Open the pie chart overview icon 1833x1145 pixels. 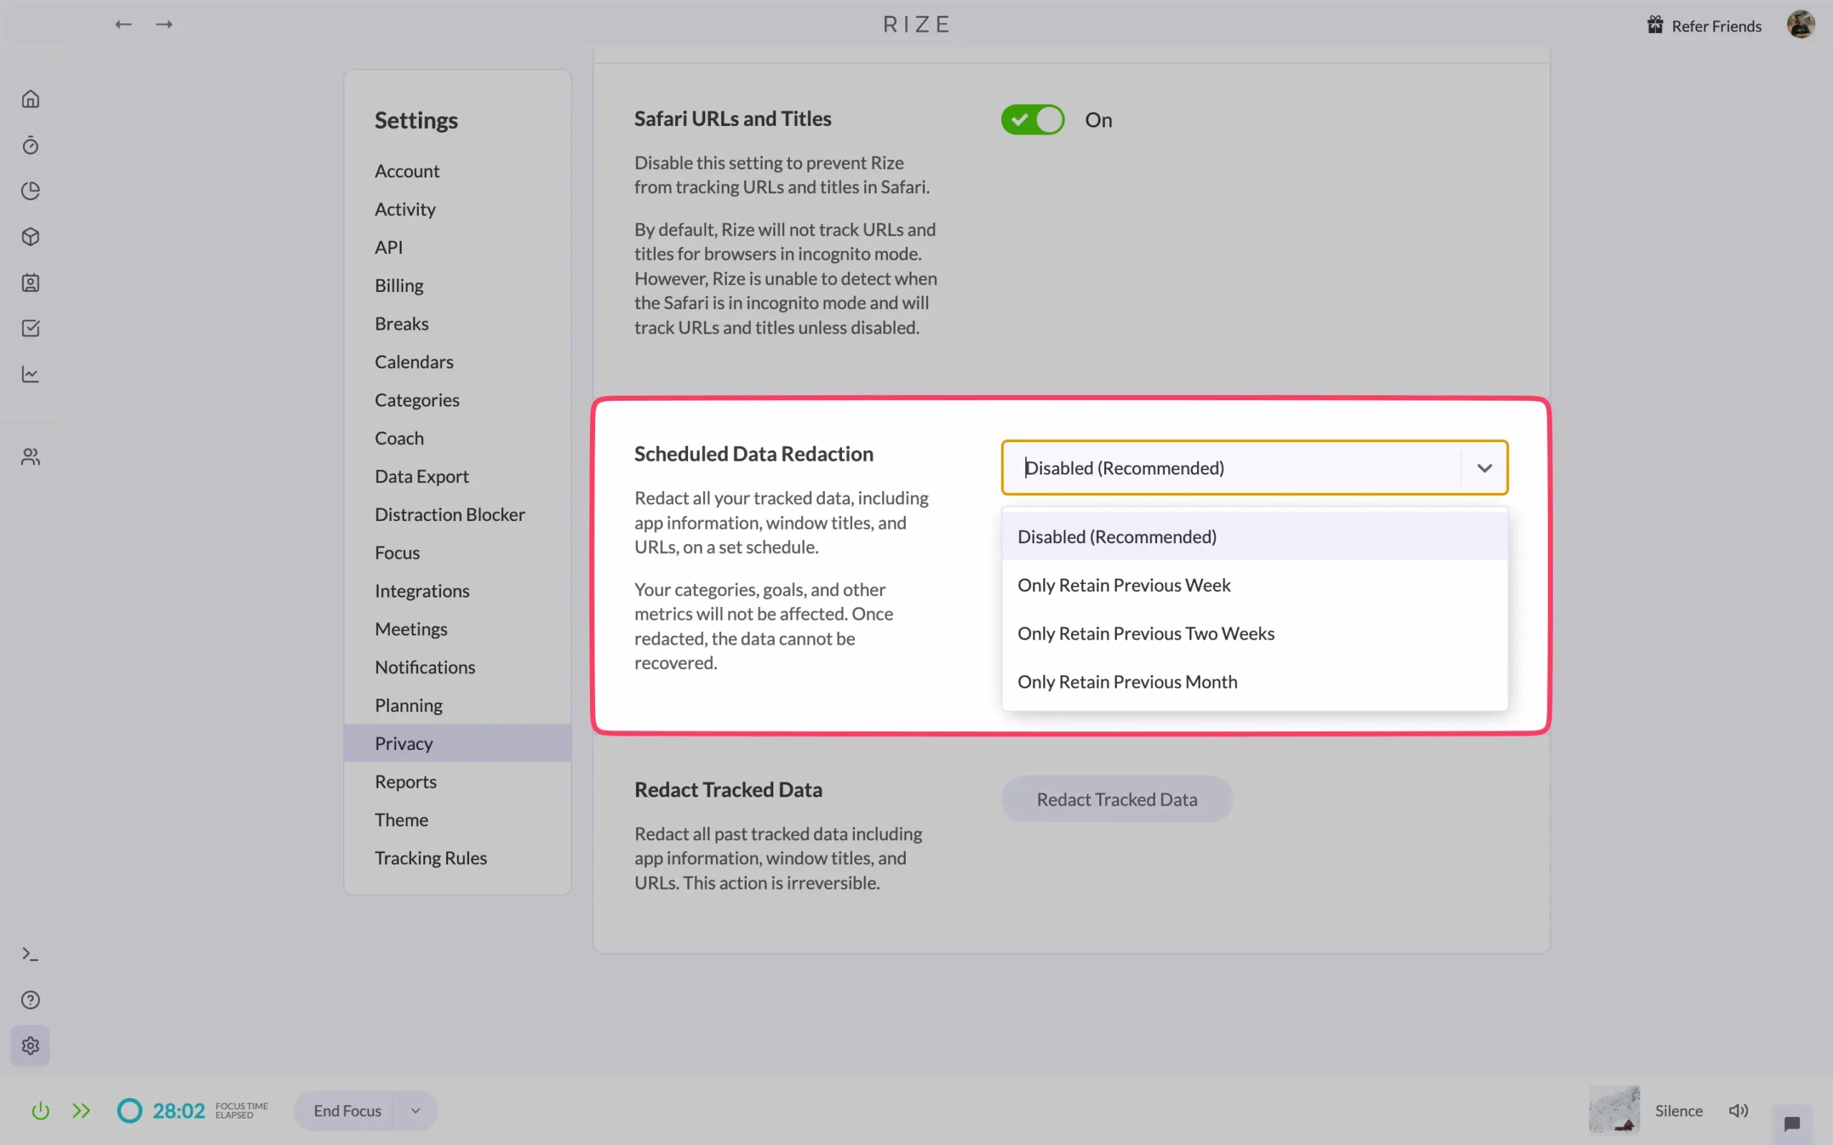click(30, 191)
